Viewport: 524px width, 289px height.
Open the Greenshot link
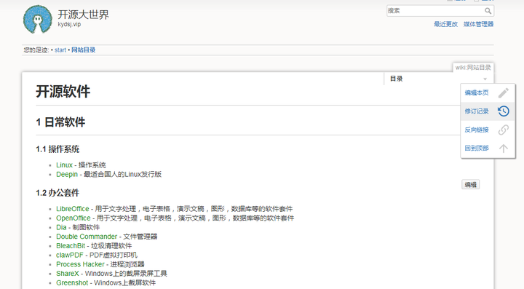[72, 283]
